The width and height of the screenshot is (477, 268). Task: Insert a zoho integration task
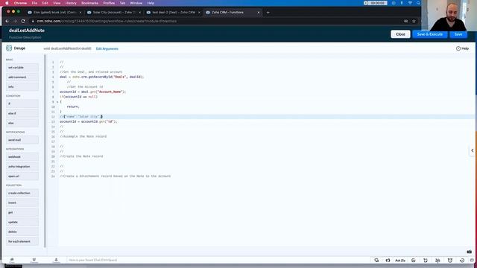point(22,167)
